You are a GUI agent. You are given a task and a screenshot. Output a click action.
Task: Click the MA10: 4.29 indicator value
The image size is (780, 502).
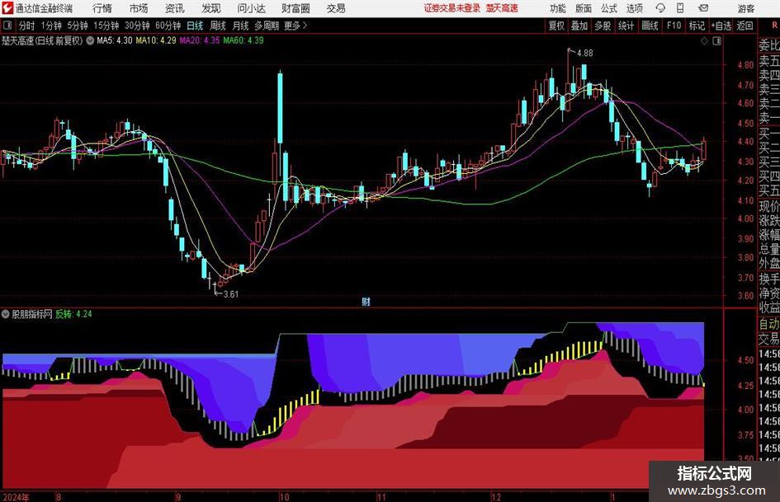156,40
